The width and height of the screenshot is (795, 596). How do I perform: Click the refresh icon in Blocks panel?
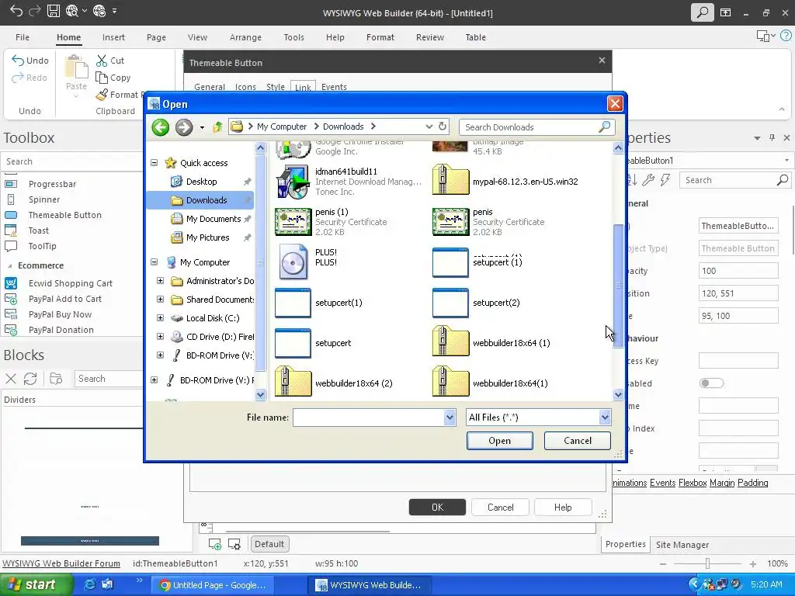pyautogui.click(x=30, y=379)
